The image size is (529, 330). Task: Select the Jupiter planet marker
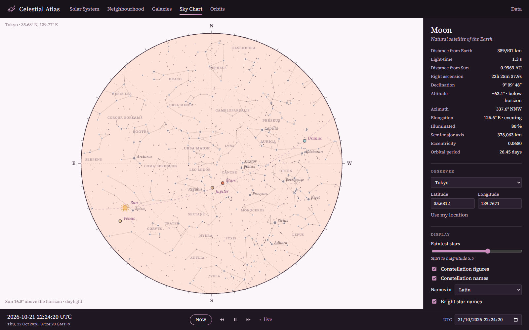click(212, 188)
